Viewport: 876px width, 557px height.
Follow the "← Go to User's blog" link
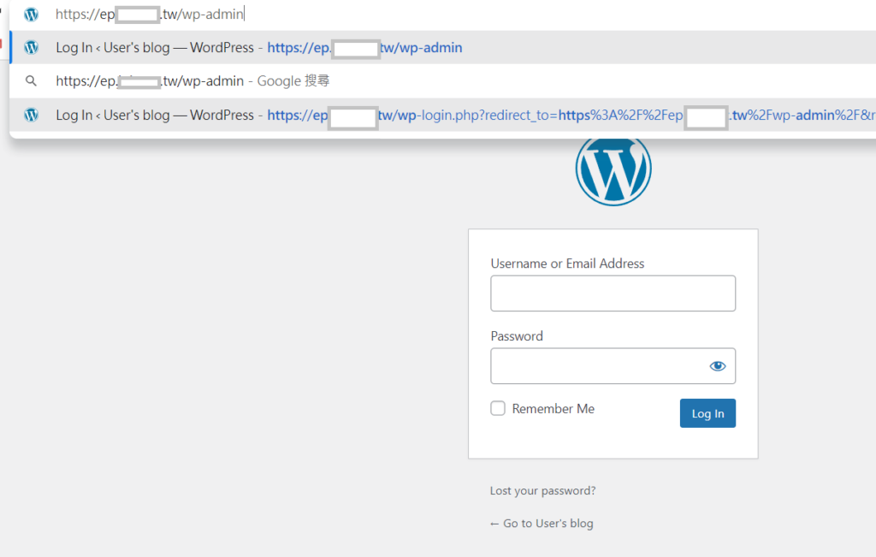click(x=542, y=524)
